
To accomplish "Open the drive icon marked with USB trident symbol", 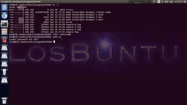I will tap(4, 80).
